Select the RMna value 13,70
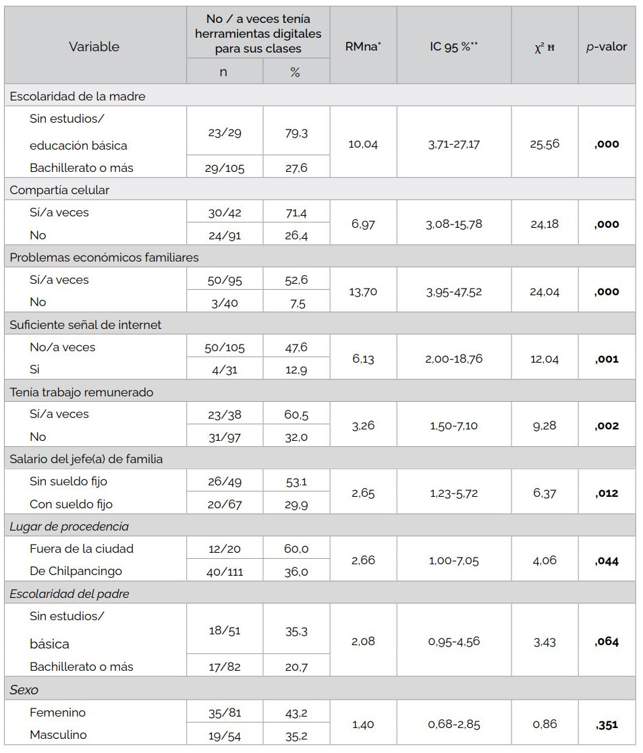 point(363,291)
